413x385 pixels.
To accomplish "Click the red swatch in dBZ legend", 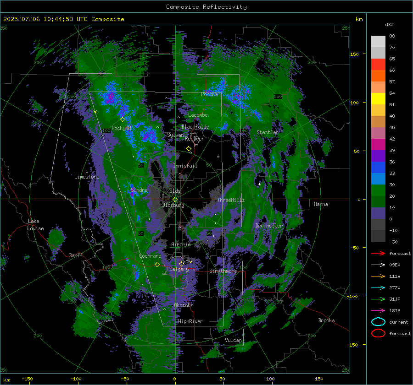I will point(378,65).
